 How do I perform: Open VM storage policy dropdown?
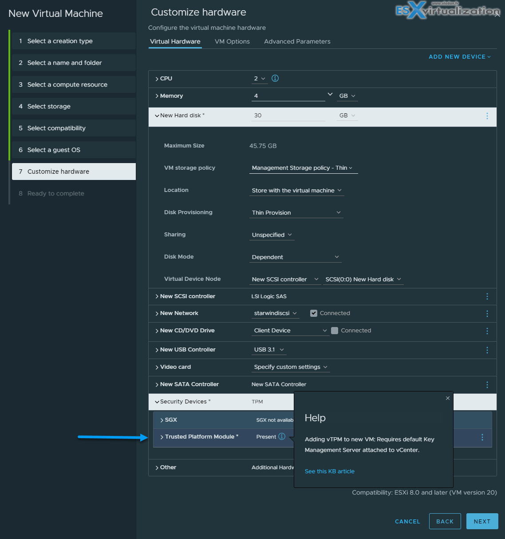click(x=304, y=168)
